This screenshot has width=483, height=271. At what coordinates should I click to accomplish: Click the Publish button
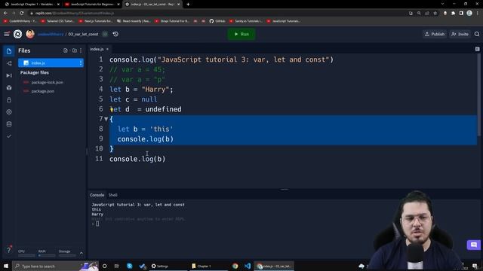coord(435,34)
